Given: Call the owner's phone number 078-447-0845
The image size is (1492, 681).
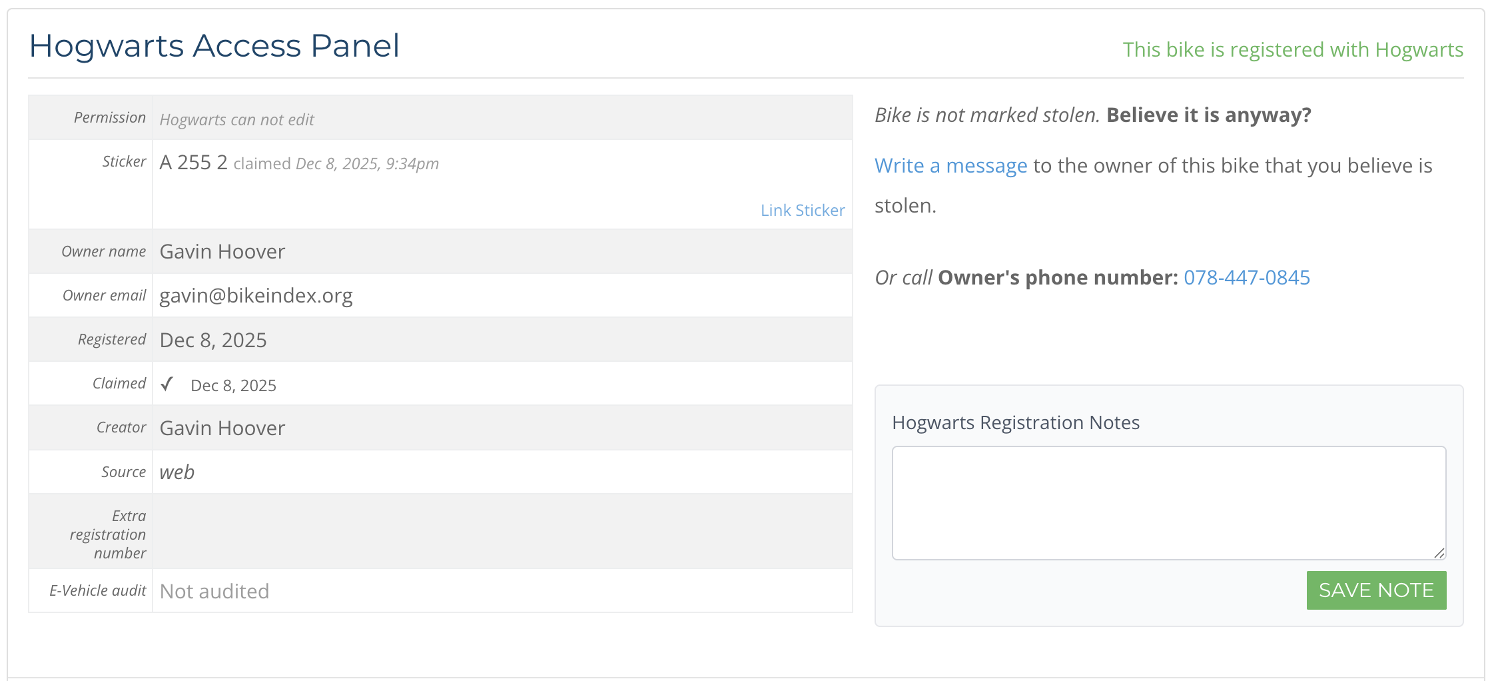Looking at the screenshot, I should 1246,278.
